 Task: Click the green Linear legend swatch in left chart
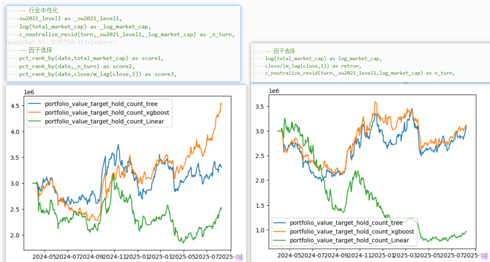(x=35, y=121)
